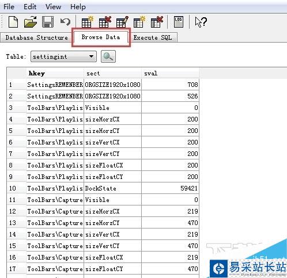Click SettingsREMEMBER hkey cell in row 1
This screenshot has width=287, height=278.
pyautogui.click(x=55, y=85)
